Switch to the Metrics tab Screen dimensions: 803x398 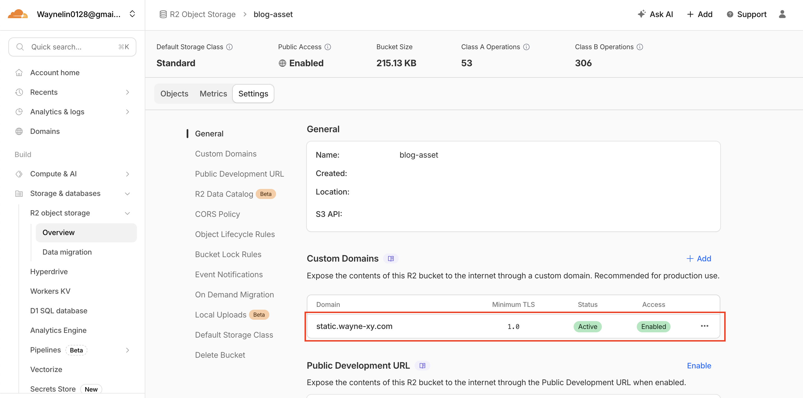[213, 94]
